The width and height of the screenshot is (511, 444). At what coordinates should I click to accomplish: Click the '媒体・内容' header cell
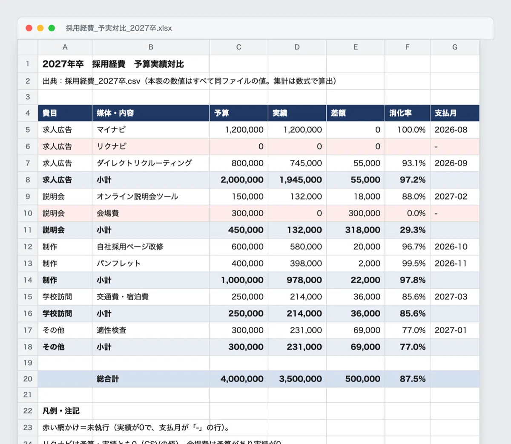pos(151,113)
